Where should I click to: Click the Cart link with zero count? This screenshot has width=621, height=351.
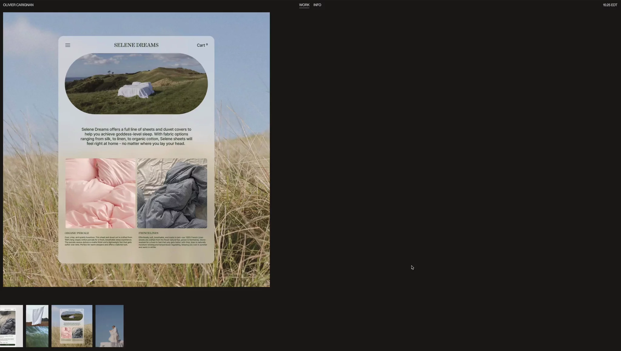[x=202, y=45]
